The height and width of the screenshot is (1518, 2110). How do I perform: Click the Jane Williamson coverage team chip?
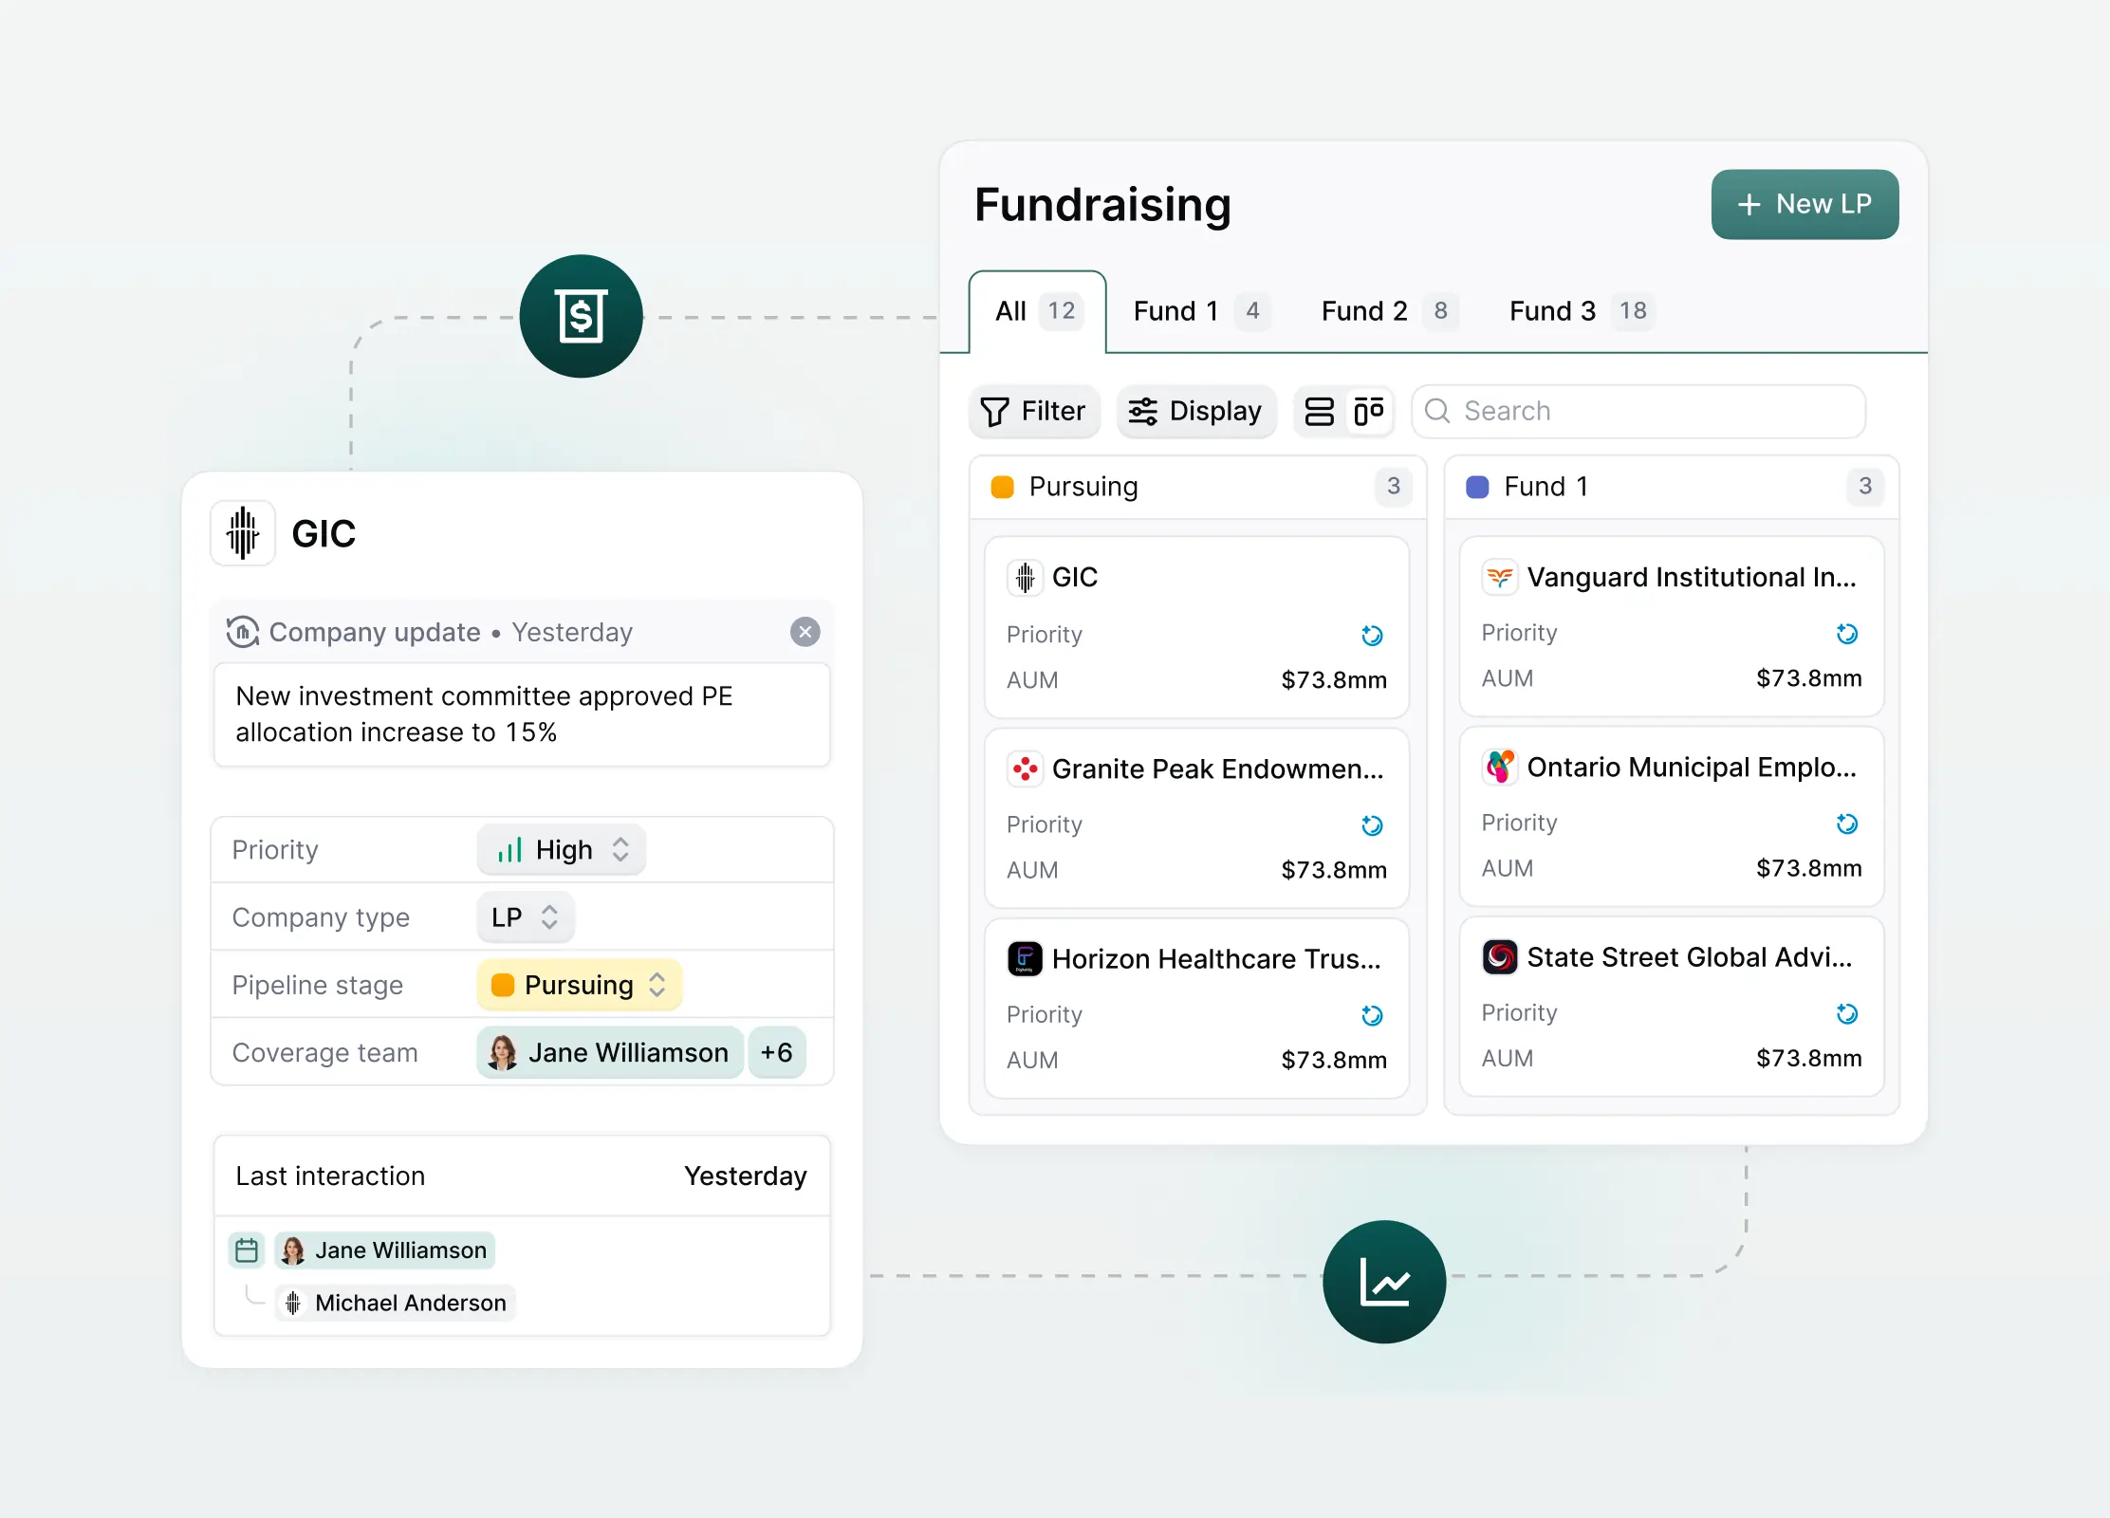609,1052
